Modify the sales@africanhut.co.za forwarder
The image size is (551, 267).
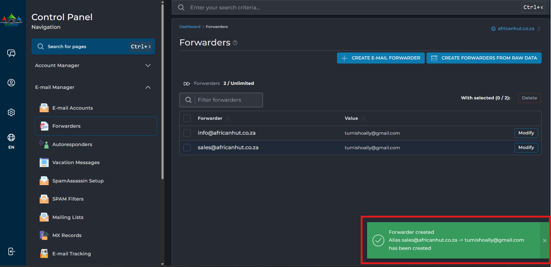click(526, 147)
